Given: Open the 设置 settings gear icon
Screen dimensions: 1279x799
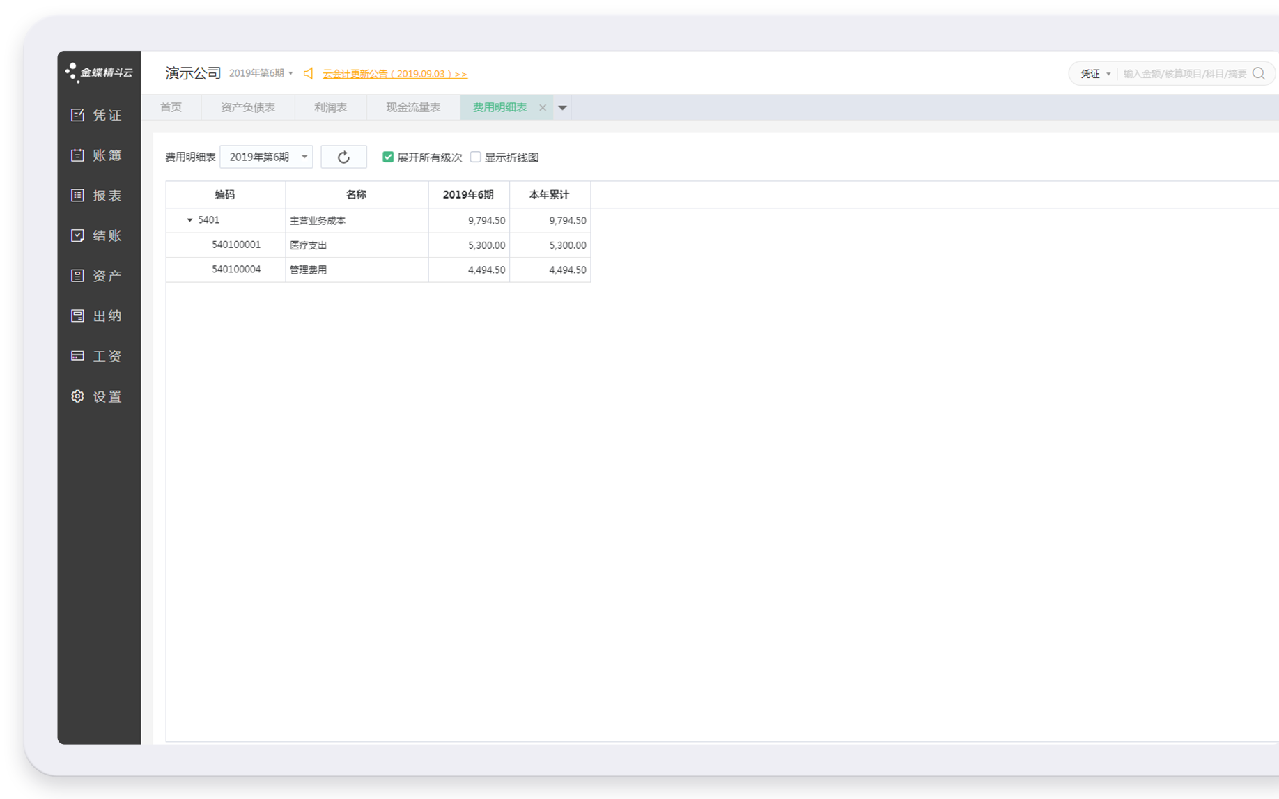Looking at the screenshot, I should coord(77,396).
